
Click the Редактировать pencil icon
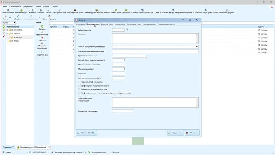pos(42,32)
